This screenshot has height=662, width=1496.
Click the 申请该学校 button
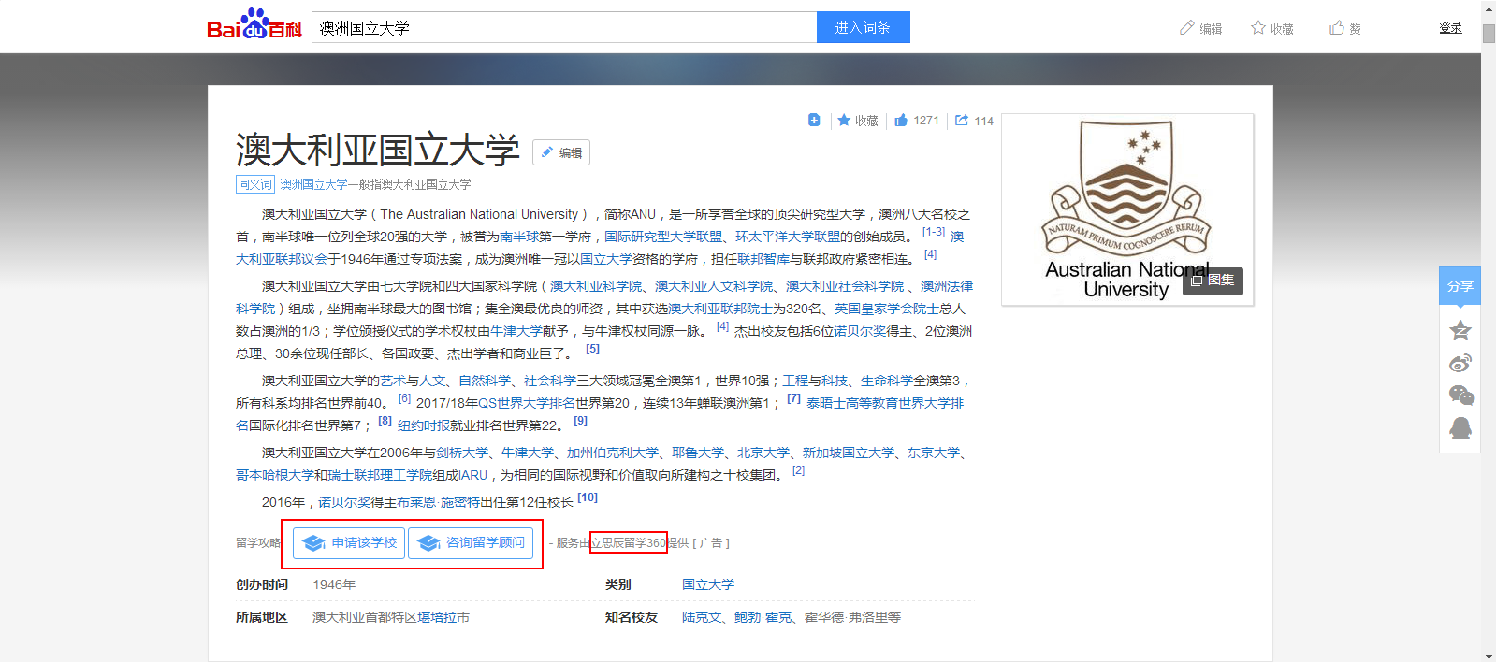[349, 542]
